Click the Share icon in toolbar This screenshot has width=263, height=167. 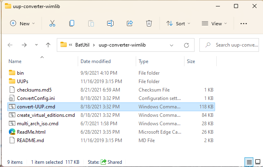click(x=130, y=23)
